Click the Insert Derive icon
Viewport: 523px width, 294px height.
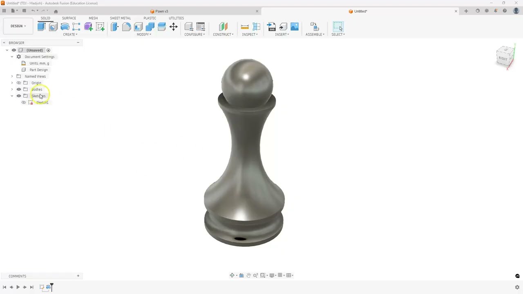tap(283, 27)
